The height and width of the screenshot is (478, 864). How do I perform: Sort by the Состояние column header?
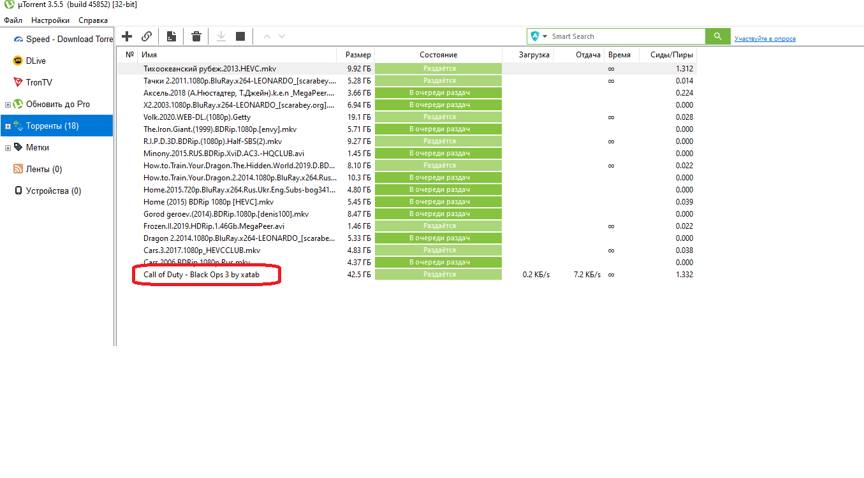(x=439, y=55)
